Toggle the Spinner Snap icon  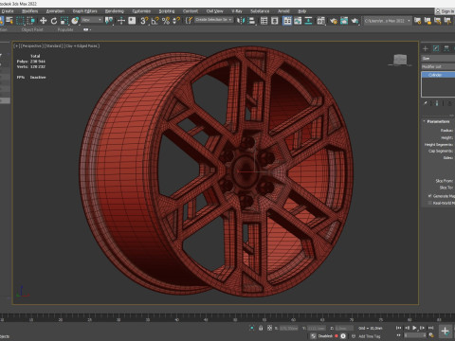pos(176,21)
